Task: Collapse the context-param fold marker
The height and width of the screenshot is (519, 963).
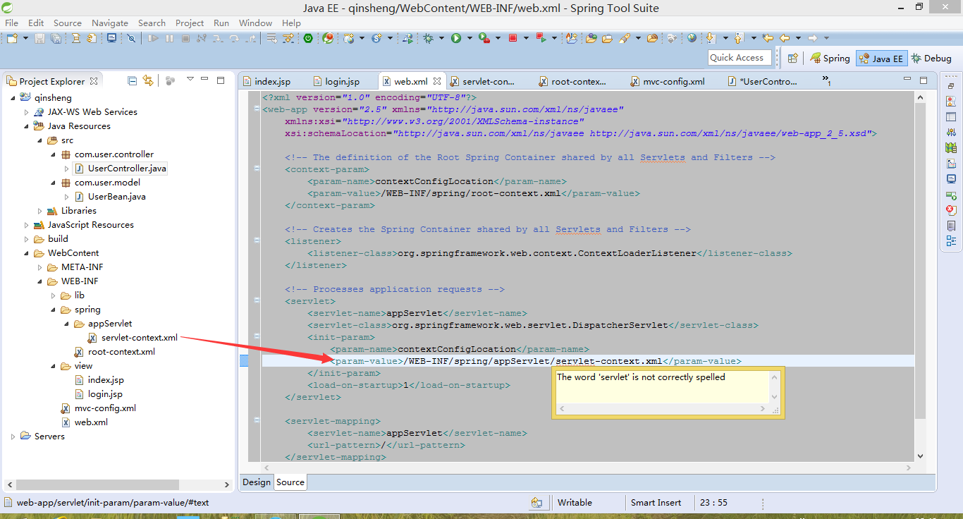Action: click(256, 169)
